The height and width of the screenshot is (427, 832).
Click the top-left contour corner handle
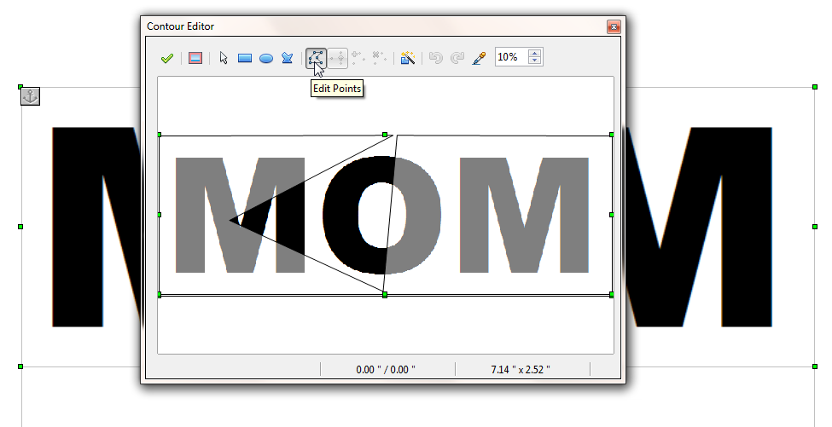pos(160,135)
